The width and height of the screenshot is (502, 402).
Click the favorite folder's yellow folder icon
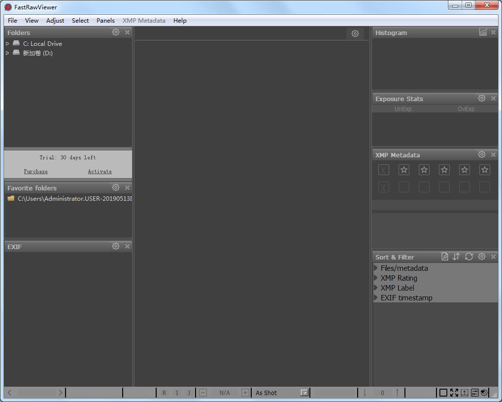point(11,198)
